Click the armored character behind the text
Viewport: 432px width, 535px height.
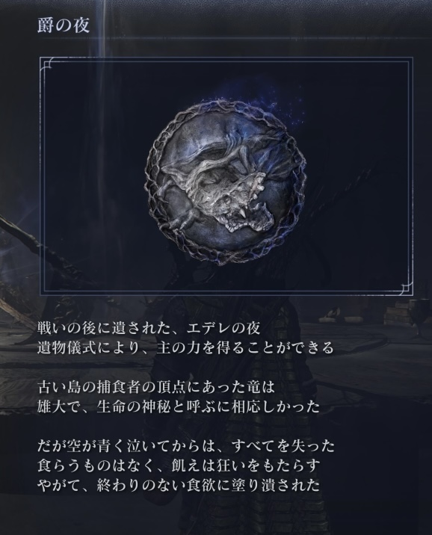(239, 392)
